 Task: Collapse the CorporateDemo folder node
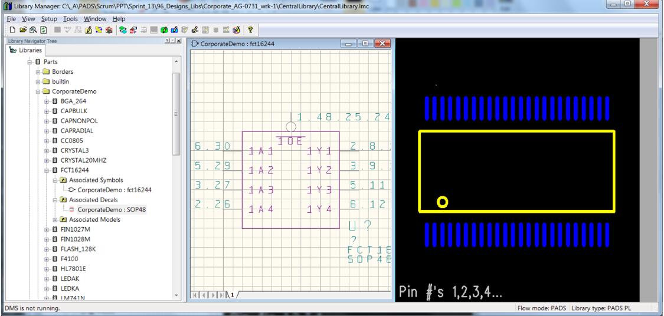tap(38, 91)
